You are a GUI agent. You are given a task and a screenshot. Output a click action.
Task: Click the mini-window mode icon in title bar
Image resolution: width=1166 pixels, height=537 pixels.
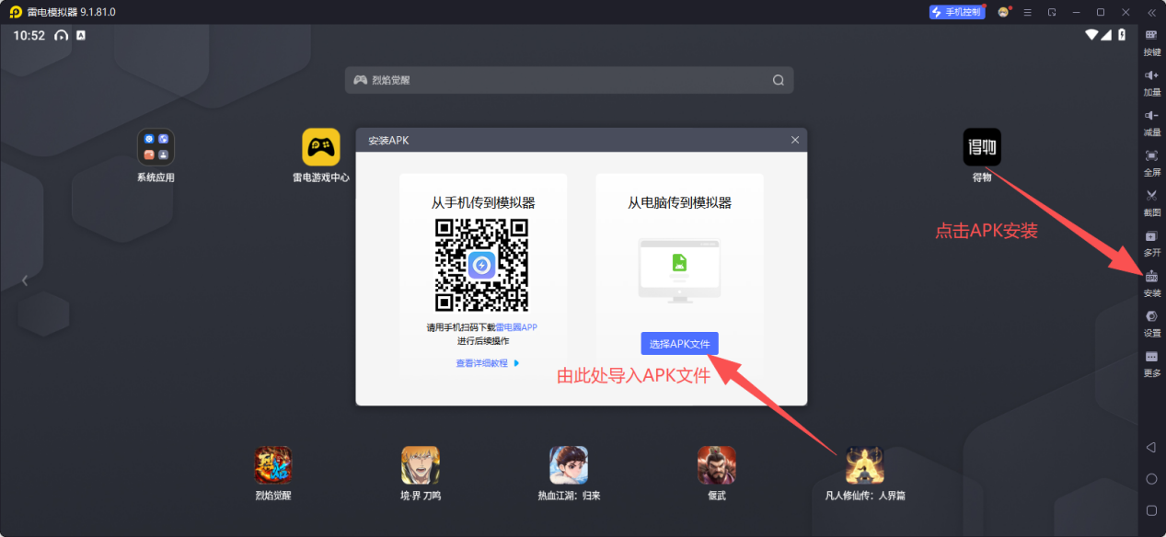1052,12
